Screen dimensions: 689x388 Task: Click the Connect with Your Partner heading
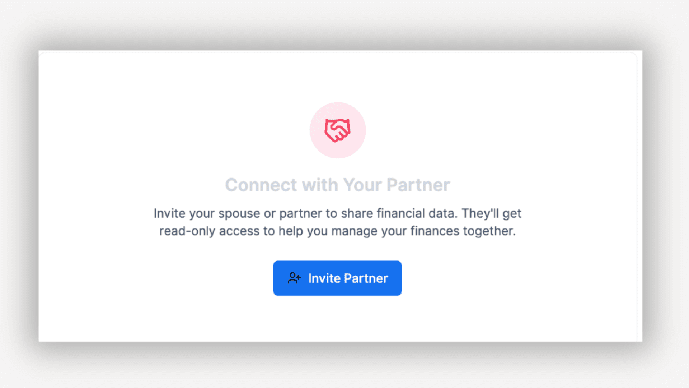(x=337, y=185)
